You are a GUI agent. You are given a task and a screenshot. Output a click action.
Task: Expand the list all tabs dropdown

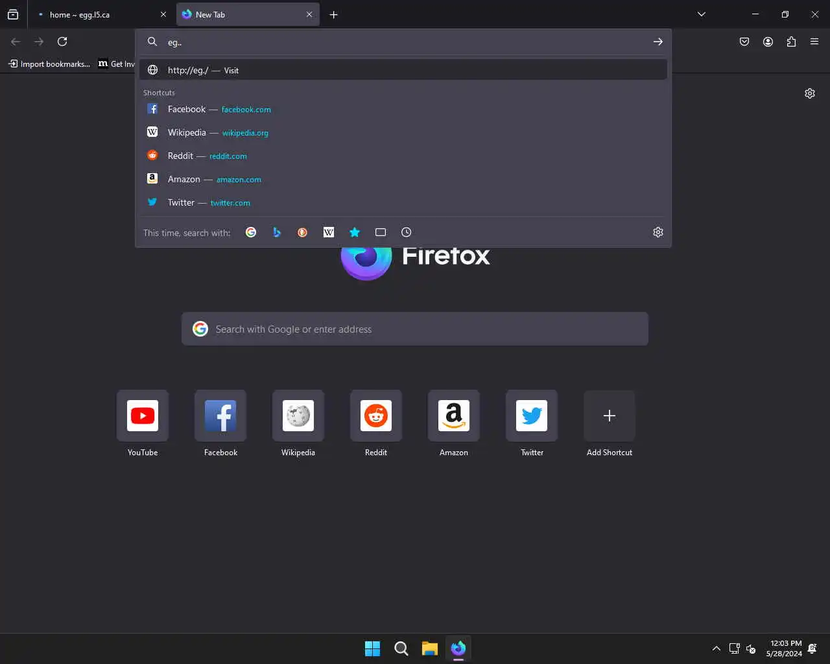pos(702,14)
